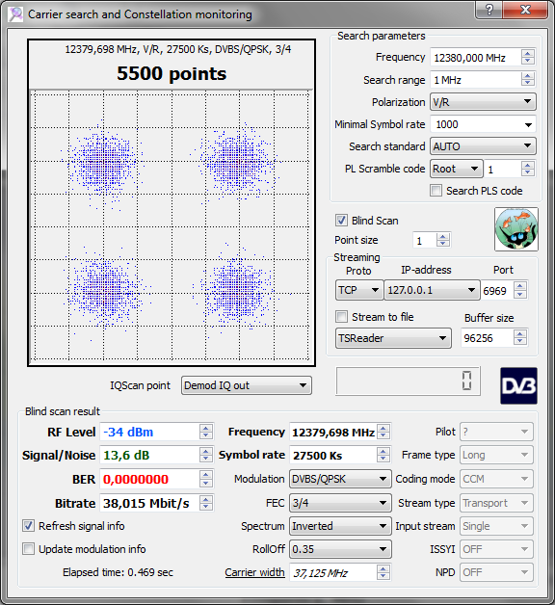Image resolution: width=555 pixels, height=605 pixels.
Task: Enable Search PLS code checkbox
Action: coord(436,190)
